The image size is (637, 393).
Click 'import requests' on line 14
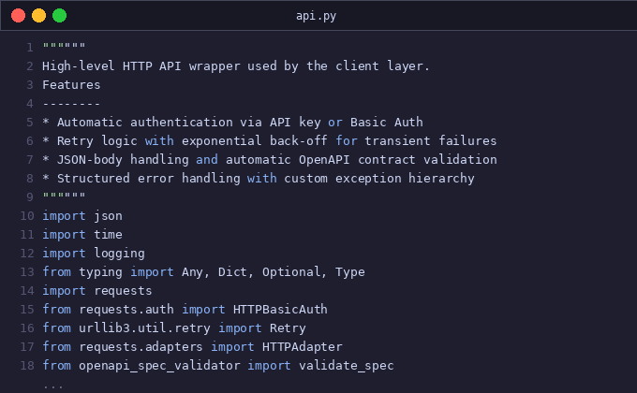pos(97,291)
